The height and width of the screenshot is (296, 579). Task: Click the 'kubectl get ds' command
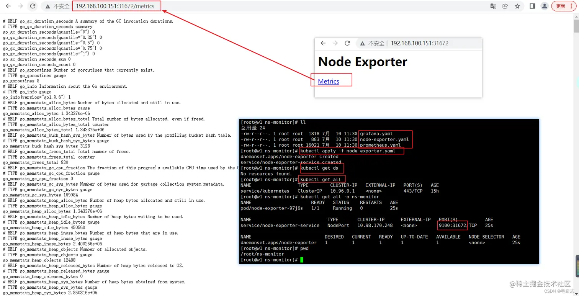pos(319,168)
